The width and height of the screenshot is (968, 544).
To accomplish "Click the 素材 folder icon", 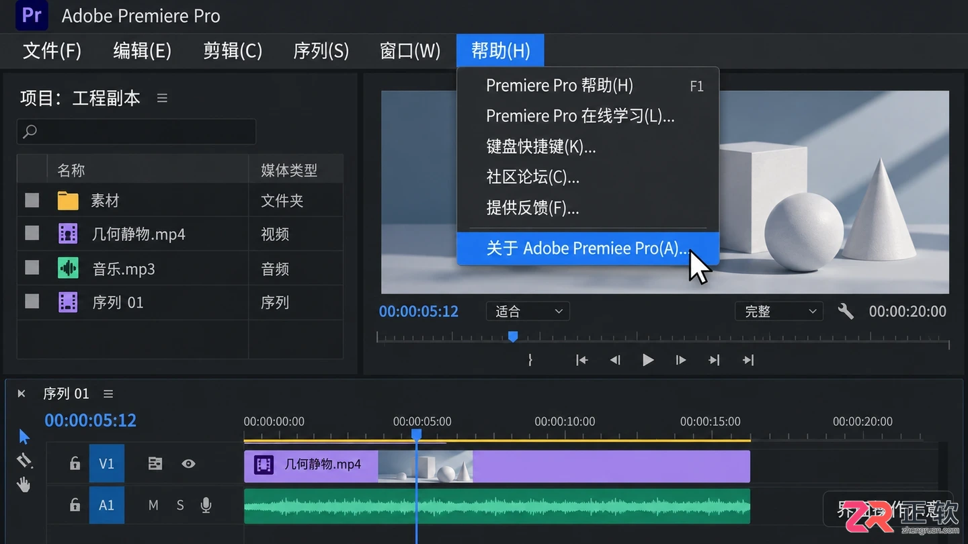I will [68, 200].
